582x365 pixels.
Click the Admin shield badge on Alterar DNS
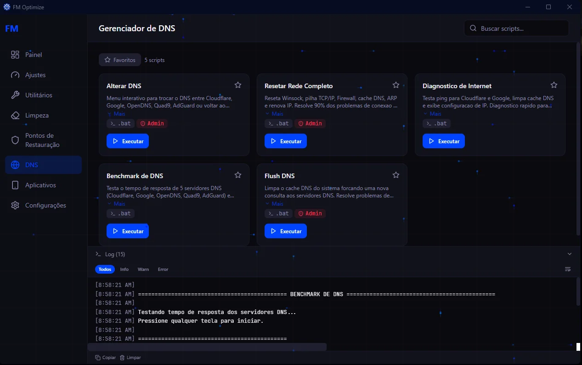(152, 124)
